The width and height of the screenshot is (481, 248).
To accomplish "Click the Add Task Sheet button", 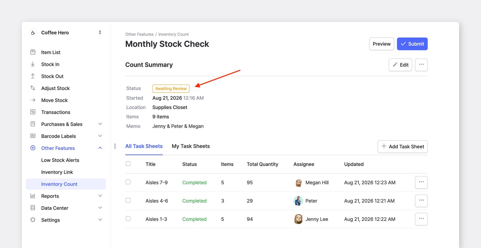I will coord(403,147).
